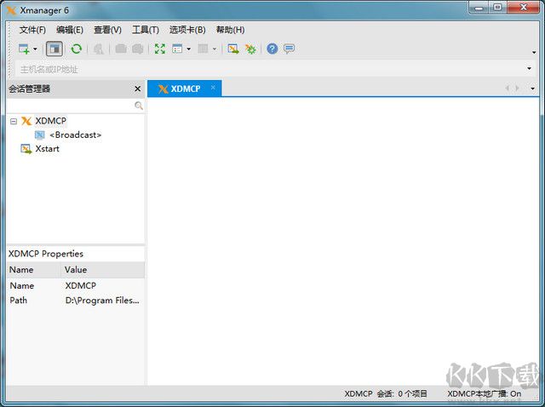Open help with blue question mark icon
The width and height of the screenshot is (545, 407).
pyautogui.click(x=272, y=49)
